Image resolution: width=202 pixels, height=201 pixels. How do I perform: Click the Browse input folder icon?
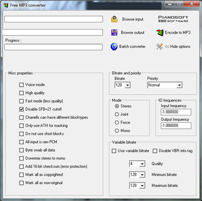coord(114,19)
